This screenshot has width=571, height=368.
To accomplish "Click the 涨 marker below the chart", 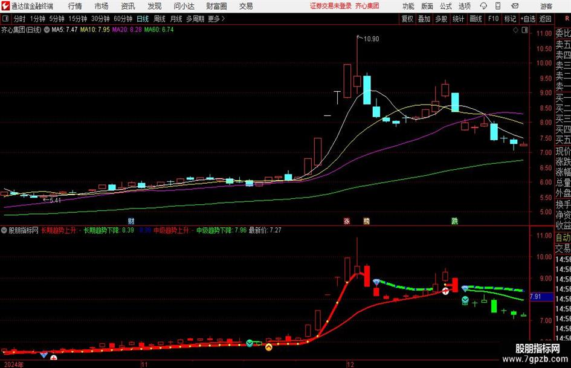I will coord(347,221).
